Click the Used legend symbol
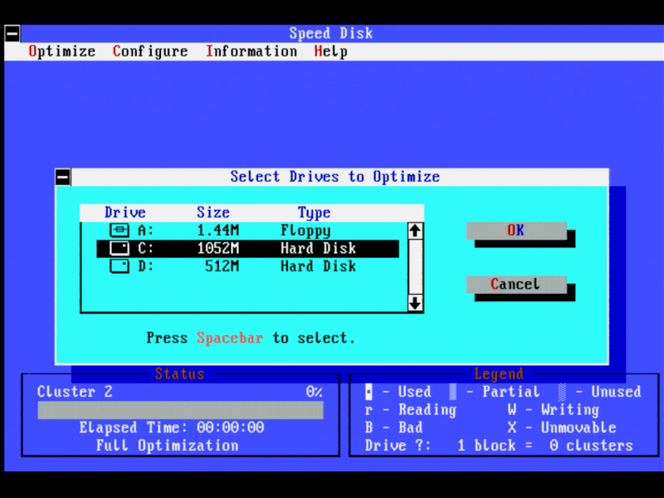Image resolution: width=664 pixels, height=498 pixels. [369, 392]
